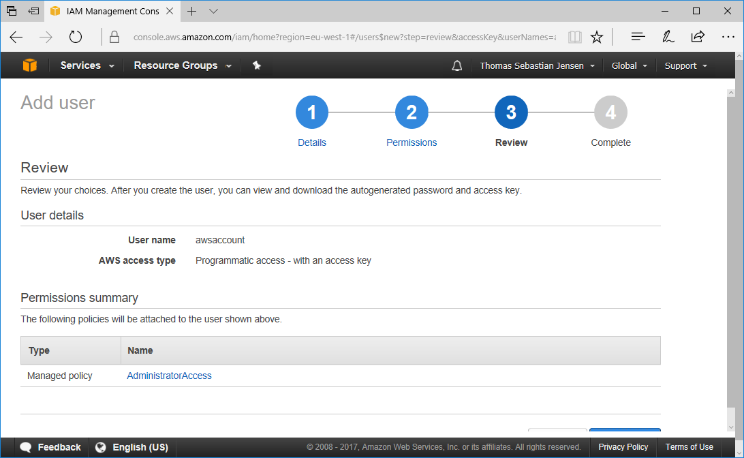Open the Resource Groups dropdown
This screenshot has width=744, height=458.
pos(183,65)
